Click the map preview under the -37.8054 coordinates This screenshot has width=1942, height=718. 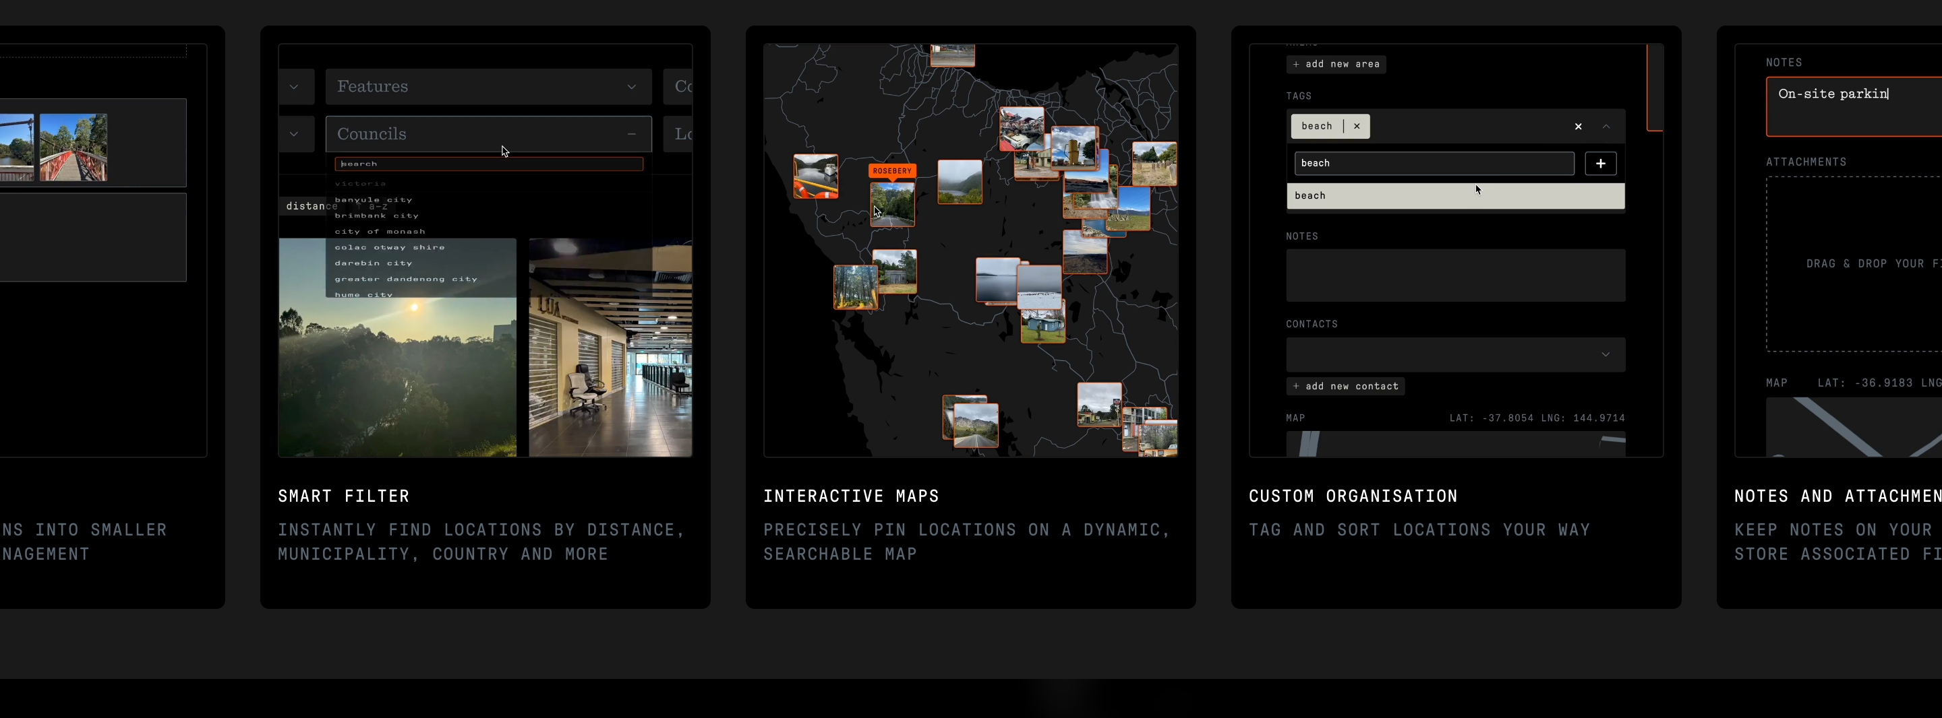(x=1455, y=444)
